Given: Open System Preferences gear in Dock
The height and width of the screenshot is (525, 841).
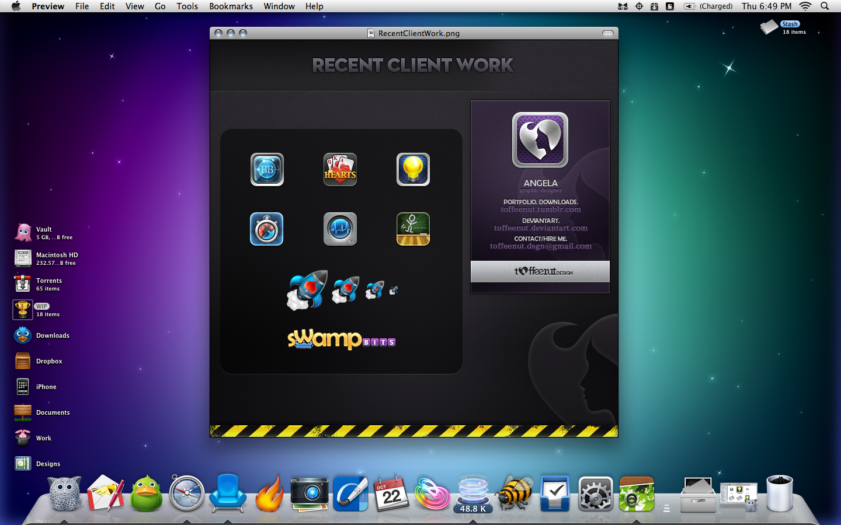Looking at the screenshot, I should pos(596,494).
